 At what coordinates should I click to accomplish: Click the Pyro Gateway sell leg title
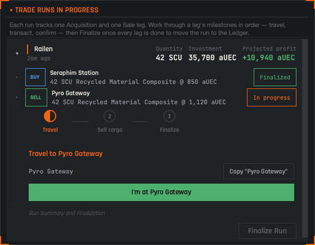(x=71, y=93)
